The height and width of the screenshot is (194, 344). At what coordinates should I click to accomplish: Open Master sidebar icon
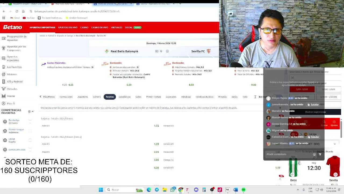click(x=3, y=96)
